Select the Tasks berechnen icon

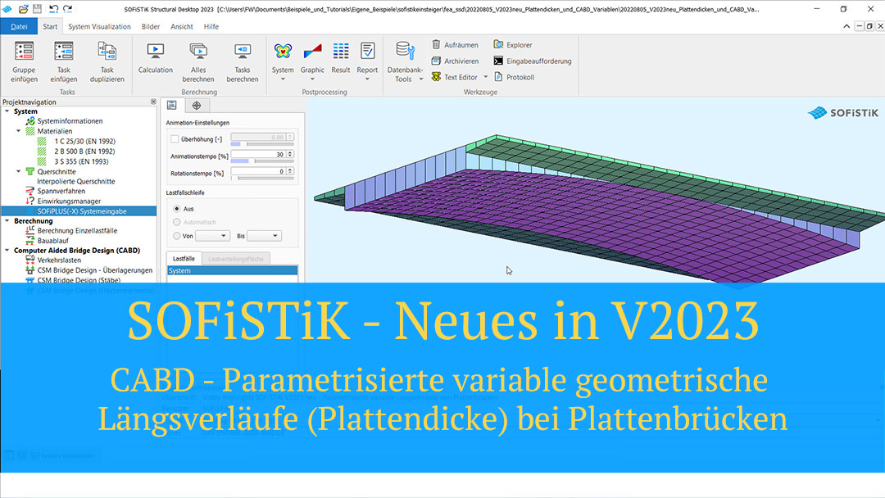click(x=243, y=59)
